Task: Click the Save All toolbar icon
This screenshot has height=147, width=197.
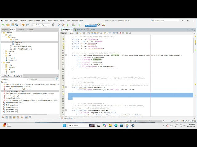Action: point(17,25)
